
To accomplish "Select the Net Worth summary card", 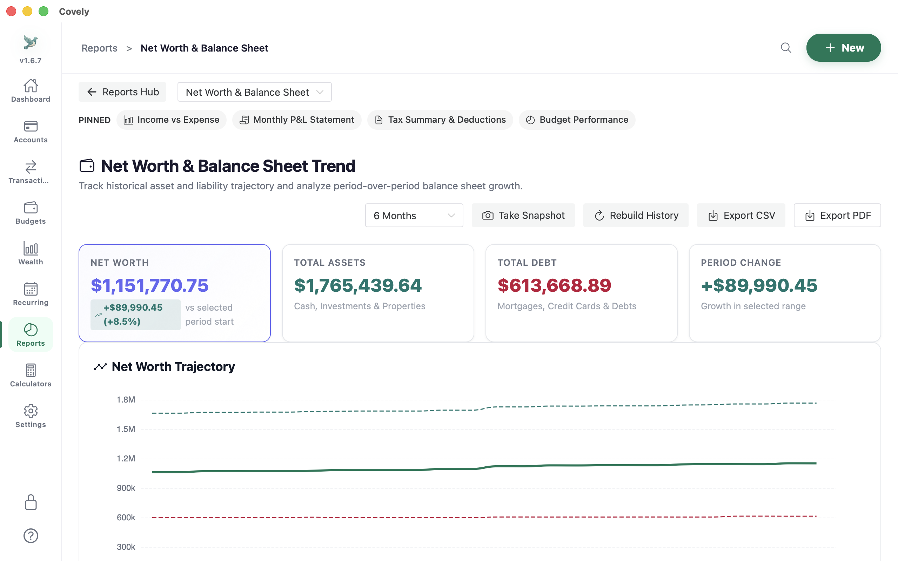I will [x=175, y=293].
